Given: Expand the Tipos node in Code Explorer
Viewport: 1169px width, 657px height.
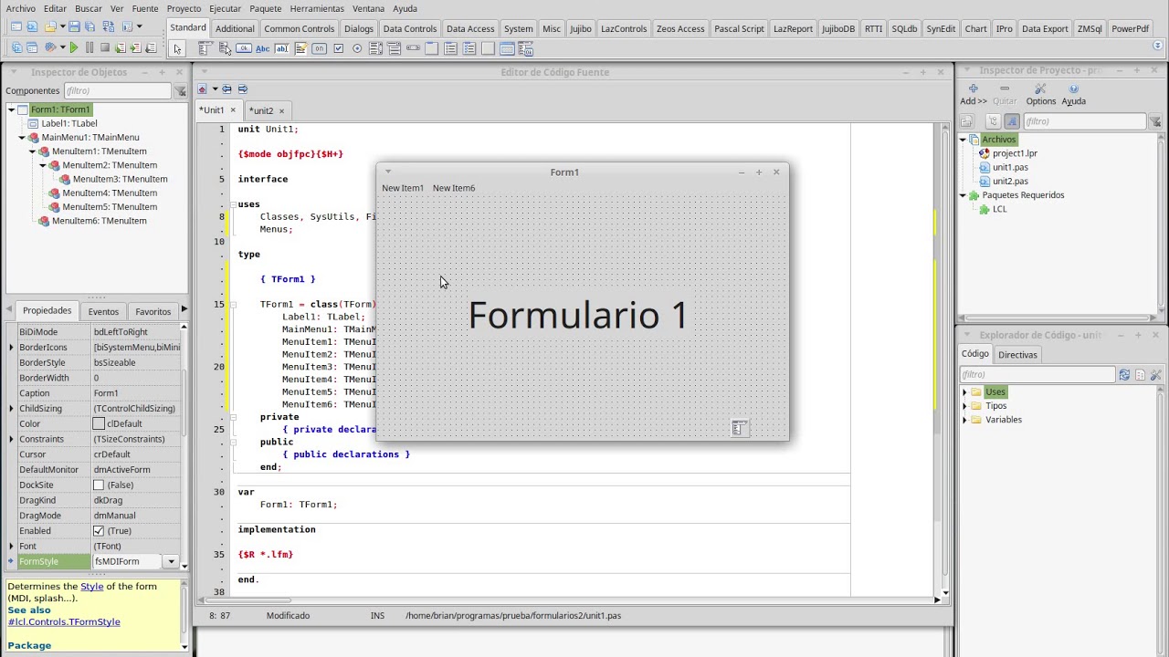Looking at the screenshot, I should [964, 406].
